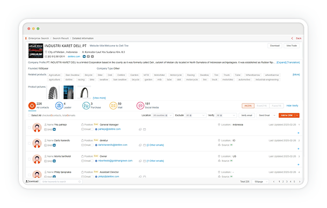Check the direktur contact row checkbox
327x208 pixels.
(x=29, y=143)
